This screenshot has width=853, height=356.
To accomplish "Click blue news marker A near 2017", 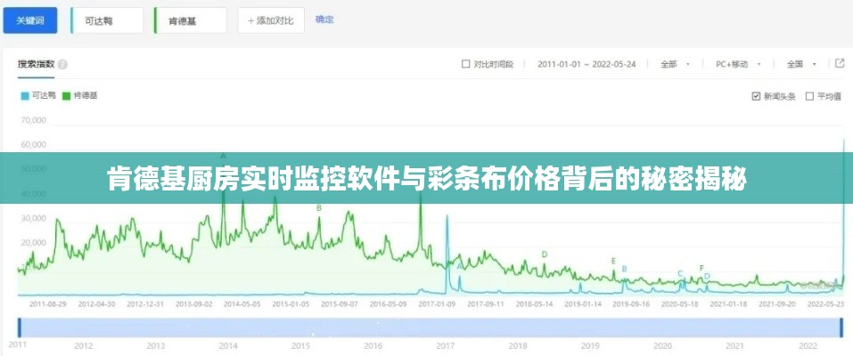I will click(460, 267).
